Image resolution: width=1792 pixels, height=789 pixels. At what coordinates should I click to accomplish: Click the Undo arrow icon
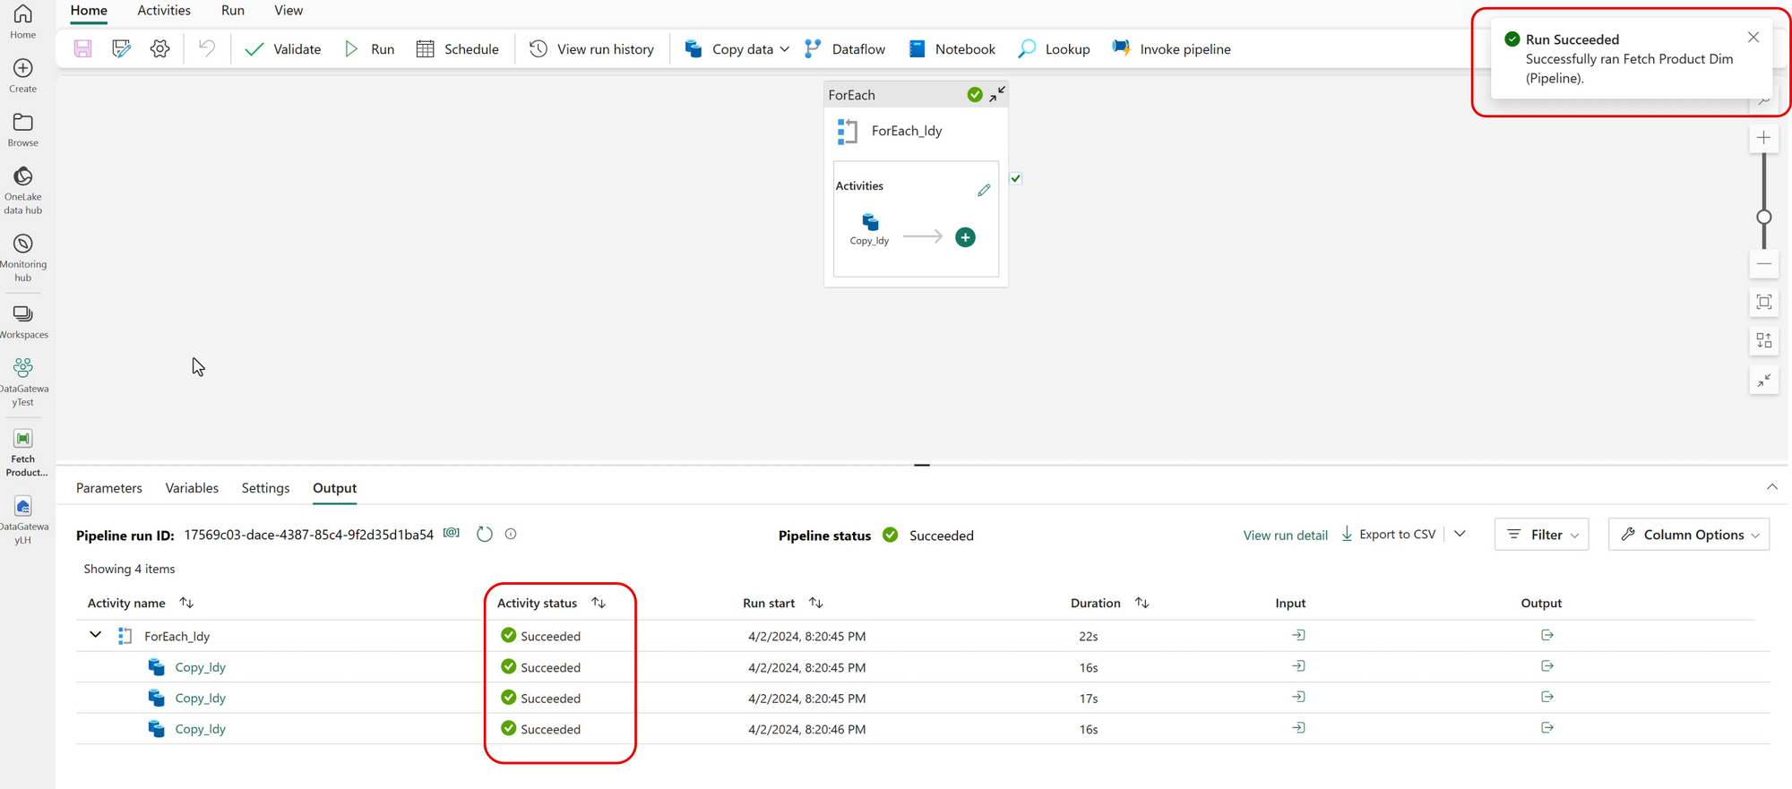point(207,48)
